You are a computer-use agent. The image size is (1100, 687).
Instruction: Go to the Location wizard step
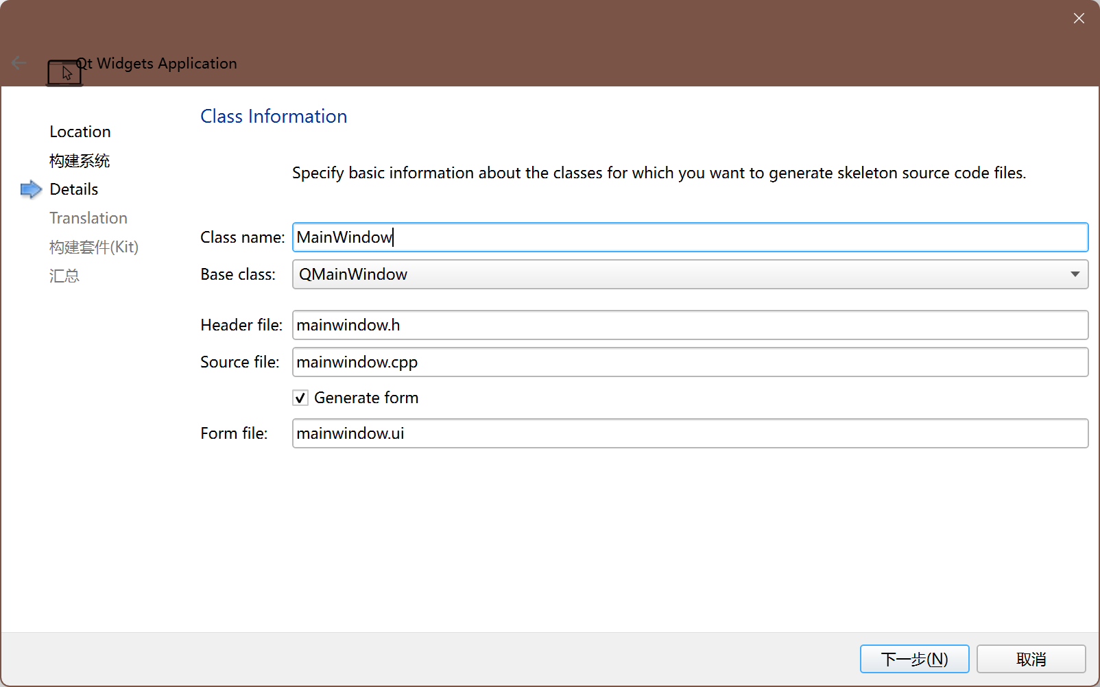tap(80, 132)
